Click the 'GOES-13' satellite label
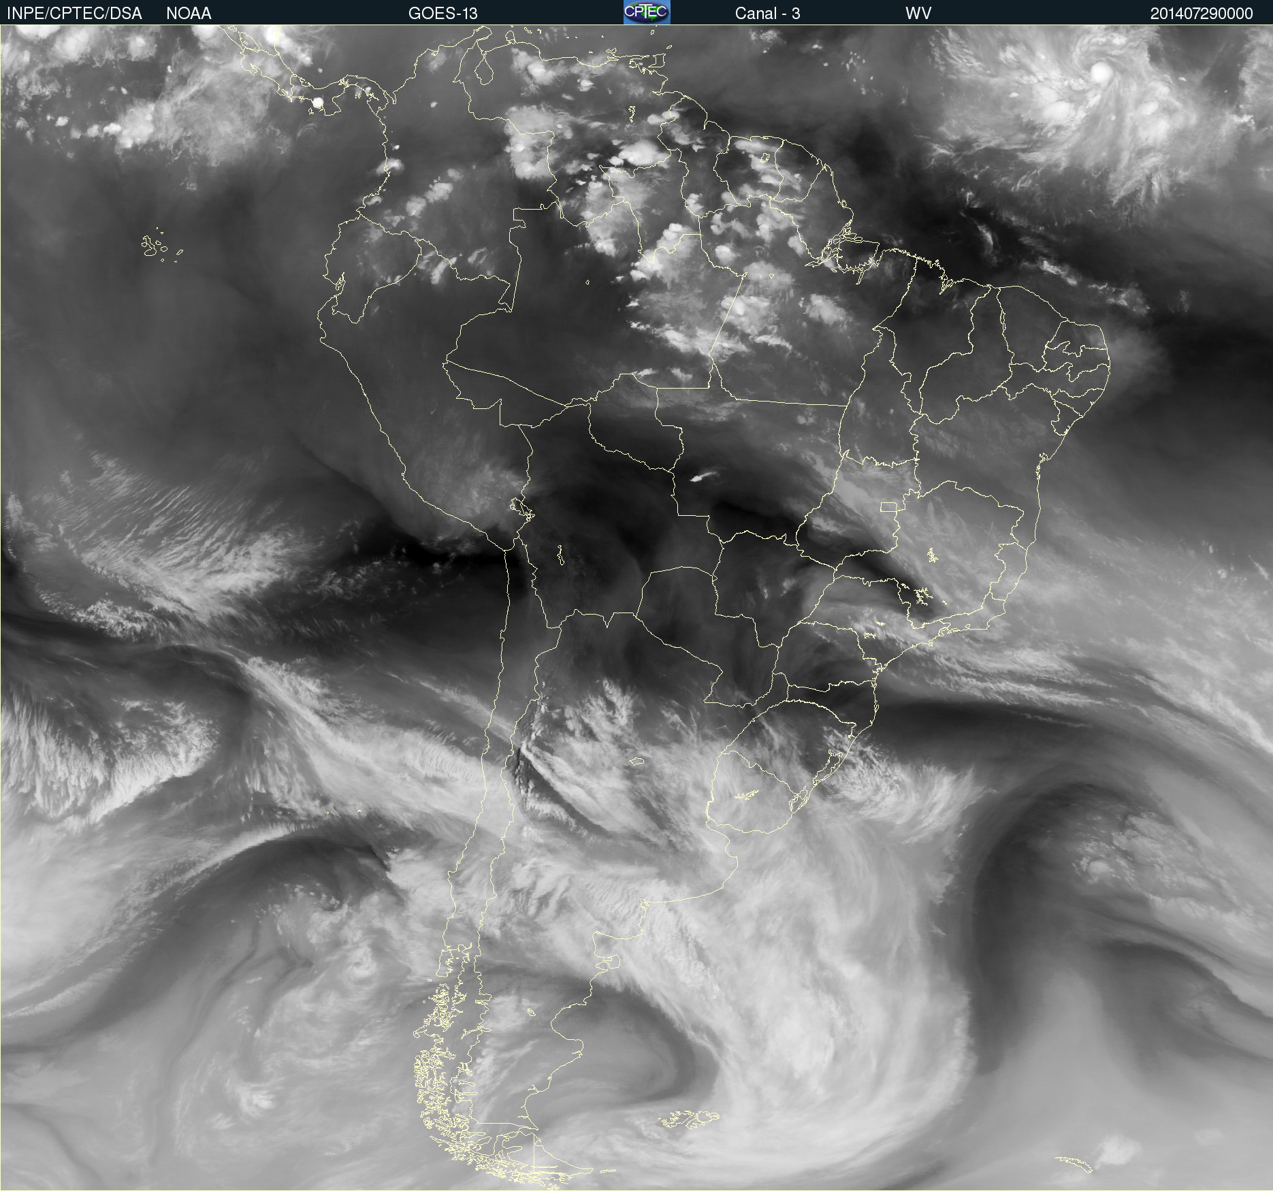 [x=443, y=13]
